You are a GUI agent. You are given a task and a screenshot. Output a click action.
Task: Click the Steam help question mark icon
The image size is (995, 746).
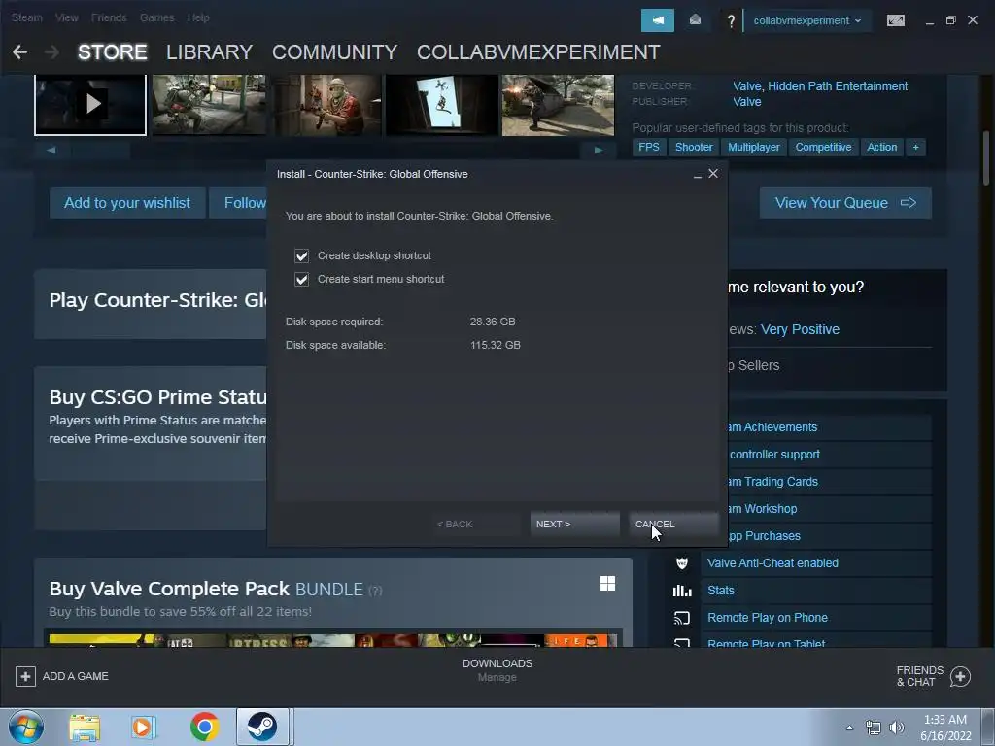point(731,21)
